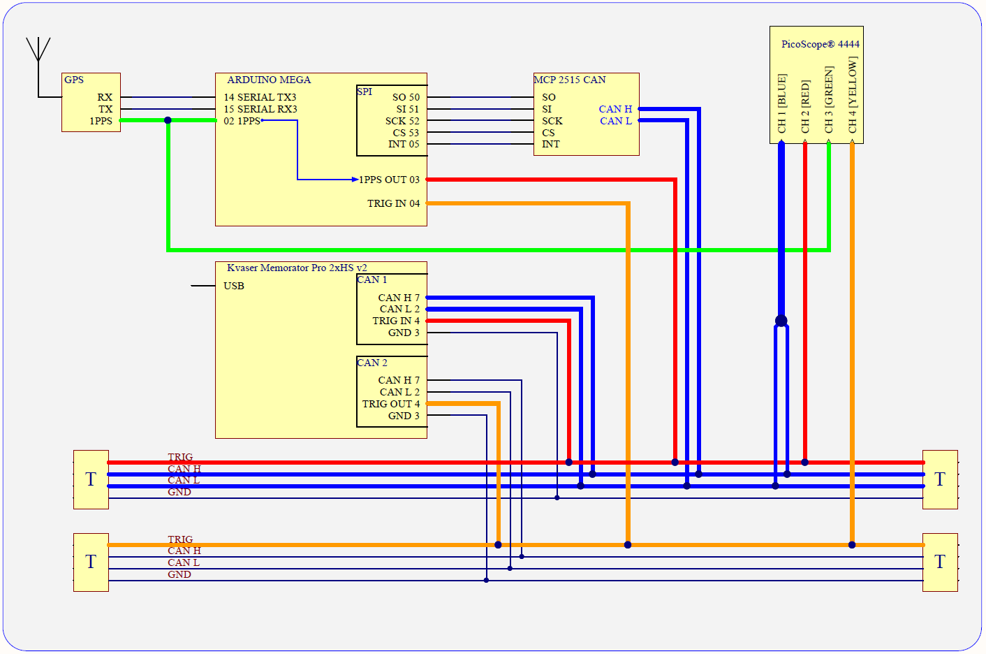Image resolution: width=986 pixels, height=654 pixels.
Task: Click the TX pin on the GPS block
Action: point(105,109)
